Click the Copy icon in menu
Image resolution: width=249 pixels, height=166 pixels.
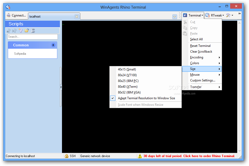[185, 28]
